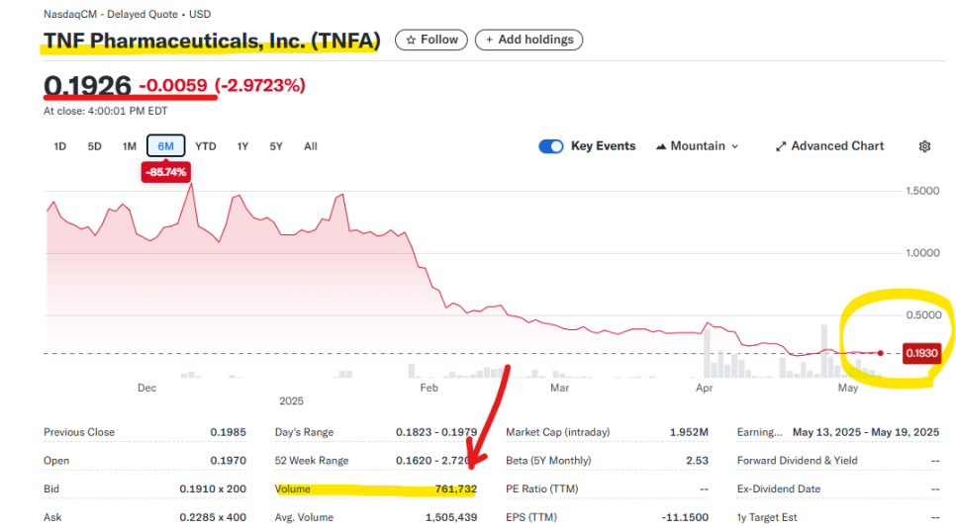Click the Bid value 0.1910 x 200
The height and width of the screenshot is (528, 956).
[213, 488]
